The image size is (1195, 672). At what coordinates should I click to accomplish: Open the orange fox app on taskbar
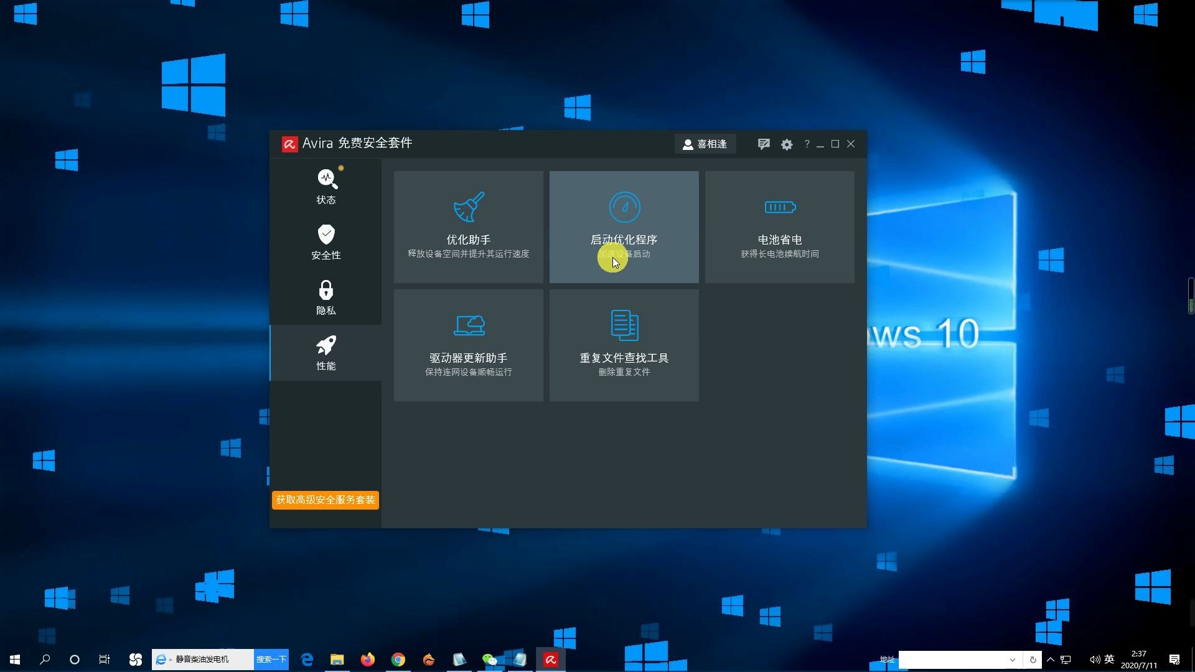tap(429, 659)
